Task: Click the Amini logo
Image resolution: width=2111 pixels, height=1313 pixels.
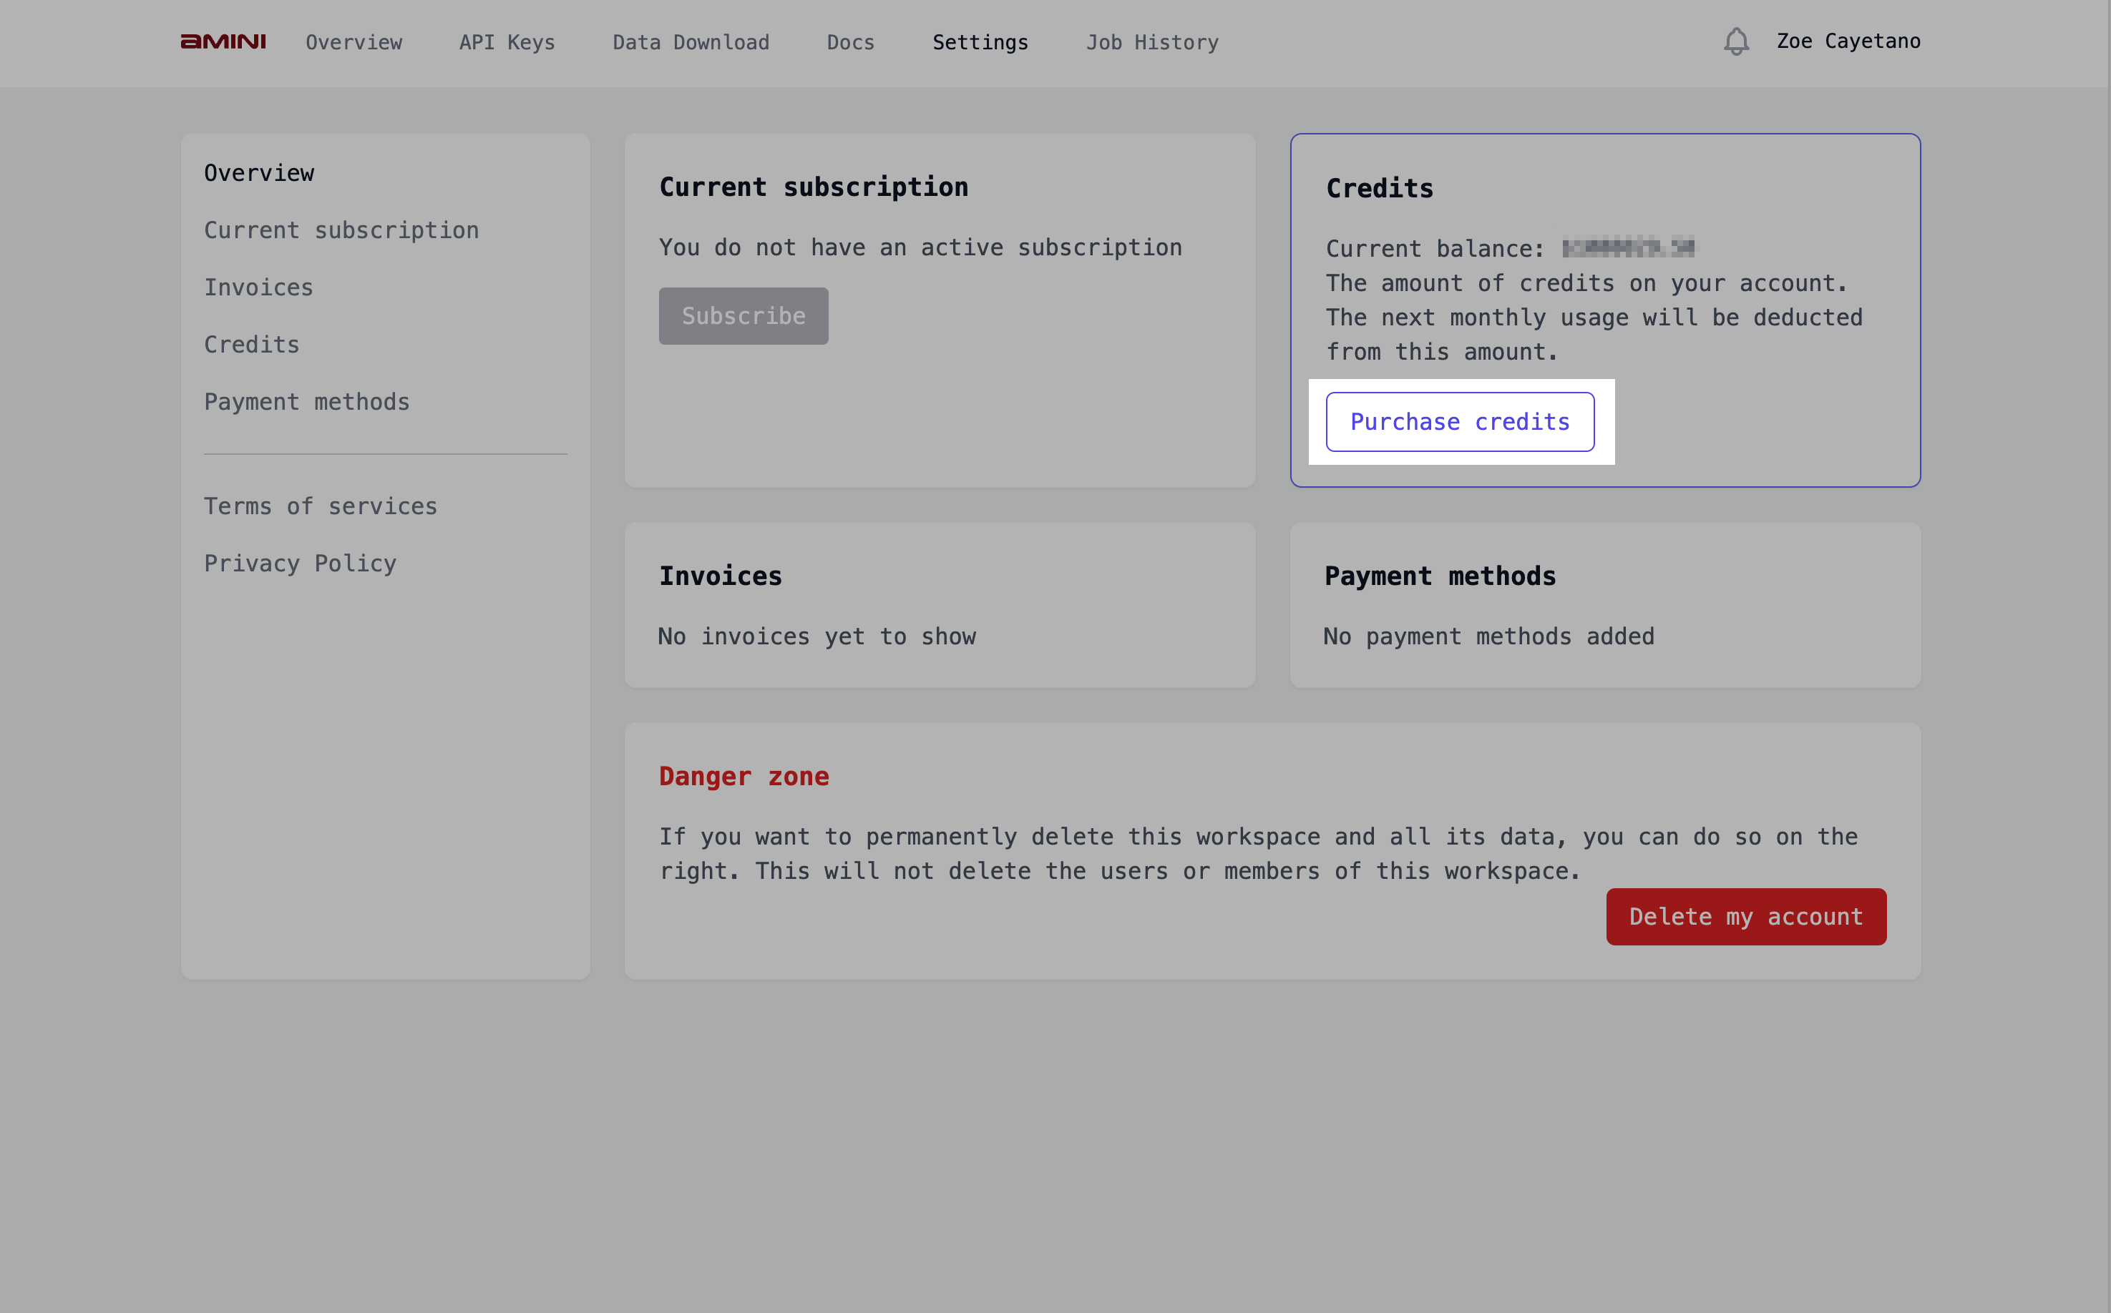Action: point(223,41)
